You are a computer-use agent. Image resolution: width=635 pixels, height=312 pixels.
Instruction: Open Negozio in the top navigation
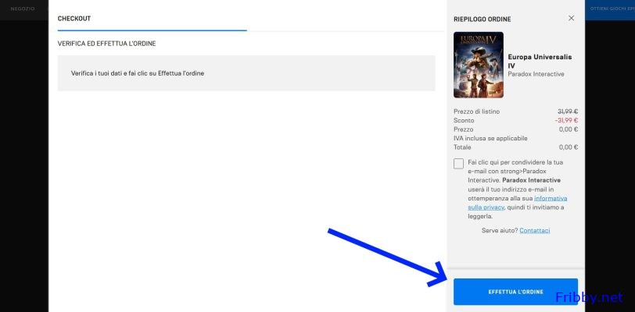(23, 8)
